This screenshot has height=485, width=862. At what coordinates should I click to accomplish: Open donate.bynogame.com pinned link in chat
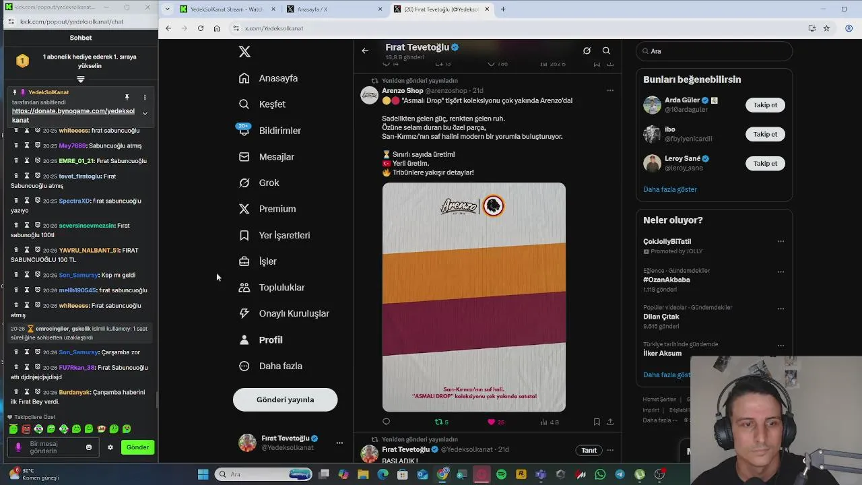click(73, 115)
